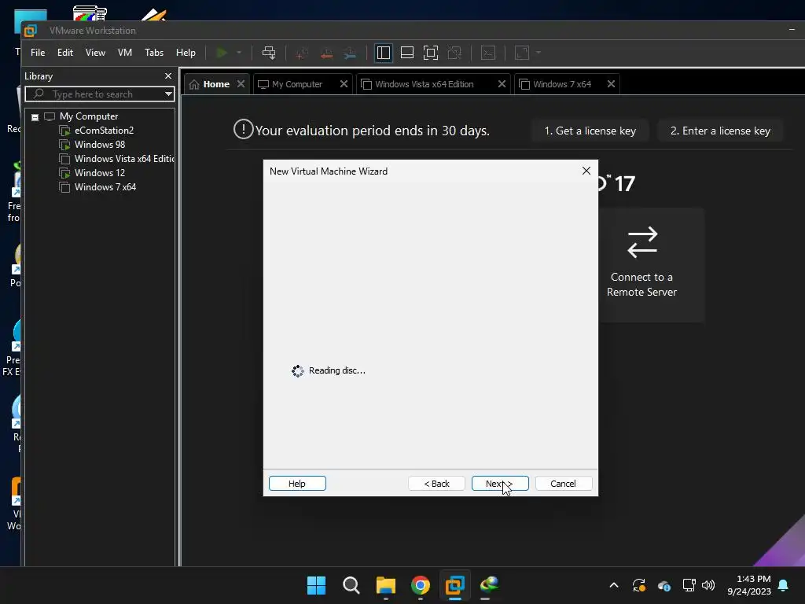Select Windows 98 virtual machine

(100, 145)
